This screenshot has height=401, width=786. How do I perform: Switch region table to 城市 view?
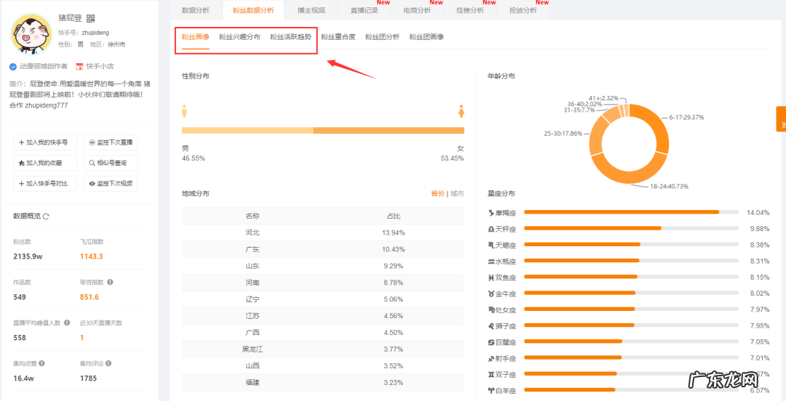point(457,194)
